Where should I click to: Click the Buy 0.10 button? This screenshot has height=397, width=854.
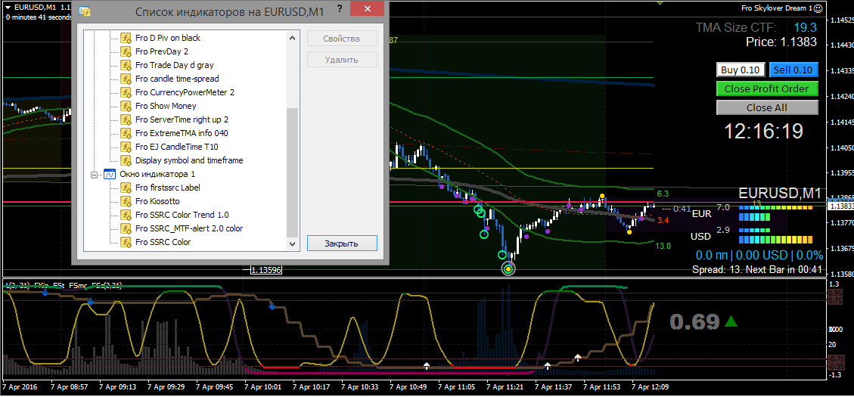click(741, 70)
